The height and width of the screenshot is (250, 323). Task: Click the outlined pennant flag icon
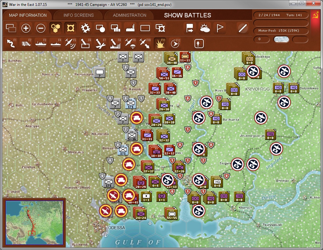pyautogui.click(x=220, y=28)
